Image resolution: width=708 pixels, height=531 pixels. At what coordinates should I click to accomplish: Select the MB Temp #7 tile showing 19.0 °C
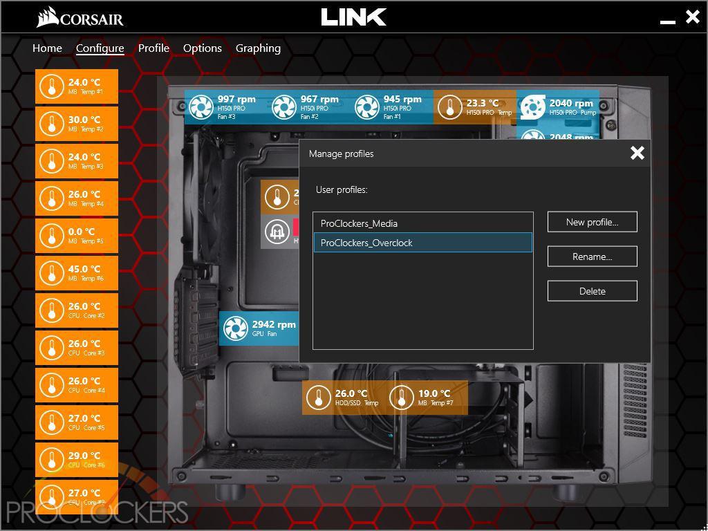[x=427, y=398]
